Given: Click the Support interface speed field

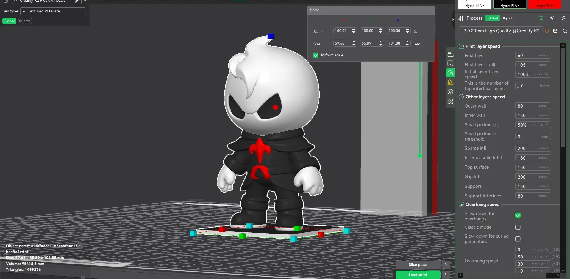Looking at the screenshot, I should pyautogui.click(x=533, y=196).
